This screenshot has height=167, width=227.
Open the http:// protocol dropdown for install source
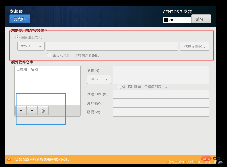[31, 46]
